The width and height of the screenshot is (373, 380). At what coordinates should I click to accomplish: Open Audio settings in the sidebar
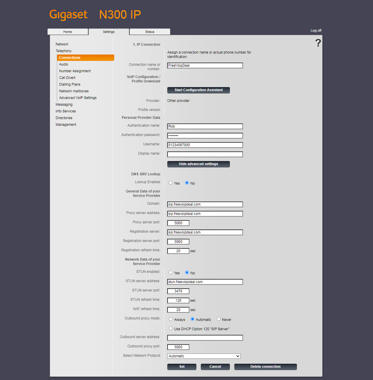click(x=64, y=64)
